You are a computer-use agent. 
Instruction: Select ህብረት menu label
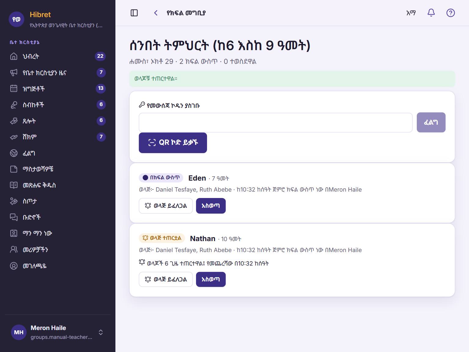[31, 57]
